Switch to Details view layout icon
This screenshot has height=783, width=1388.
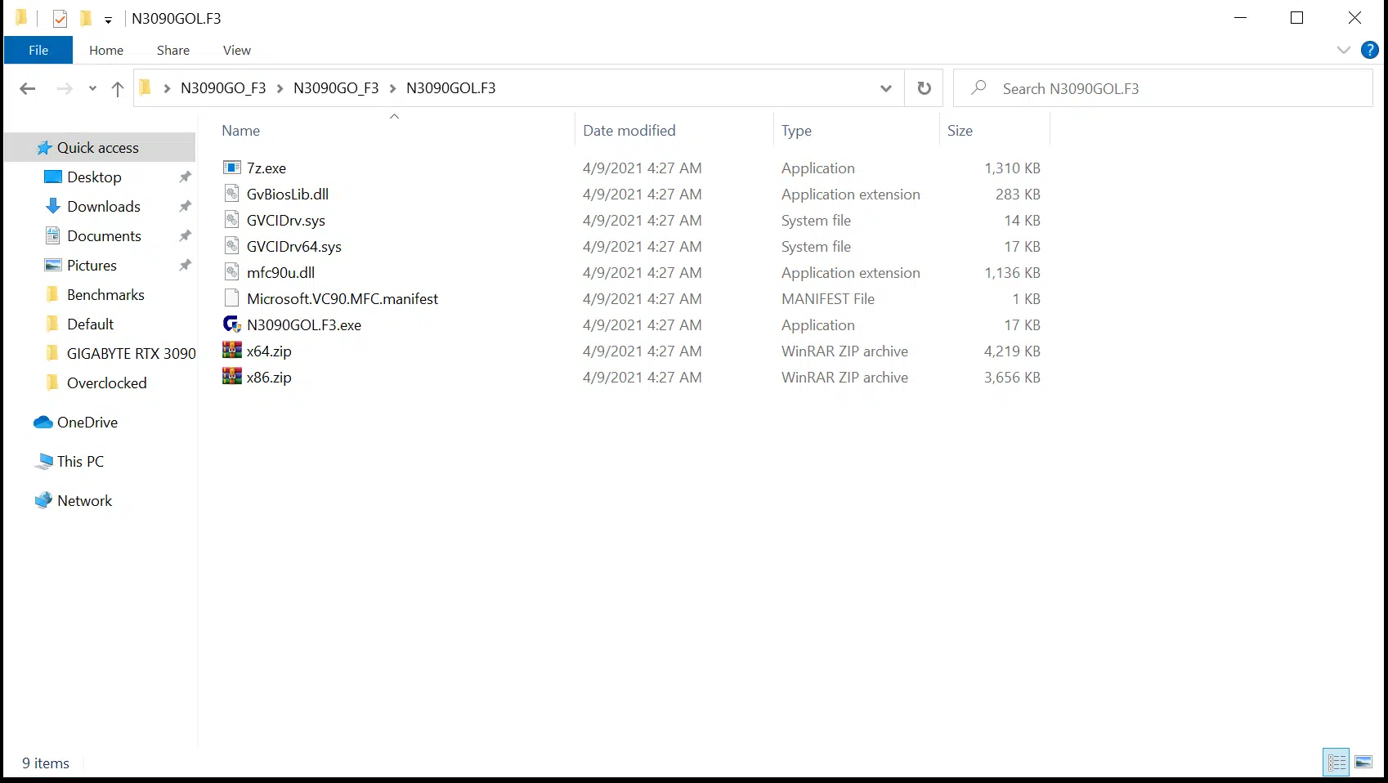point(1337,763)
